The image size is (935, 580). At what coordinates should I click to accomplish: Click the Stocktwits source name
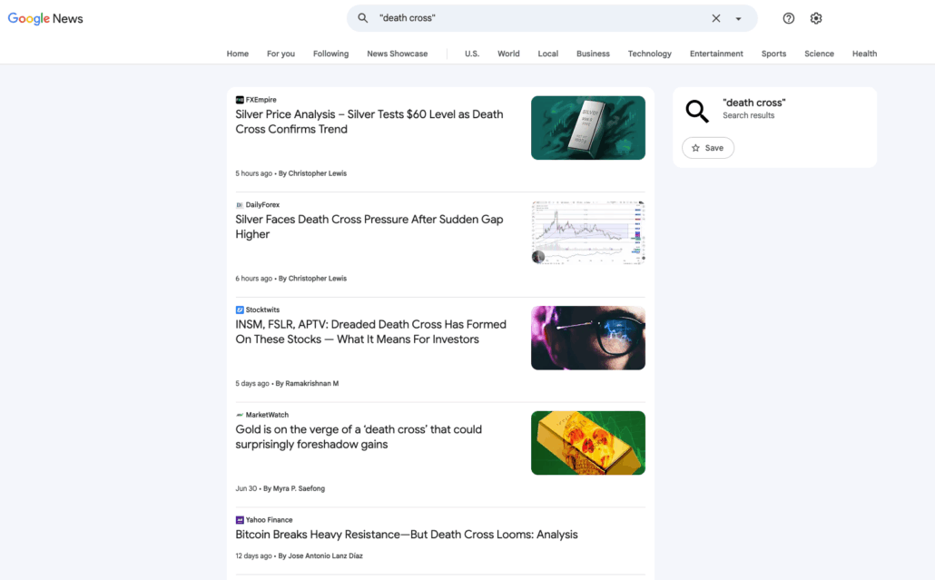tap(262, 310)
